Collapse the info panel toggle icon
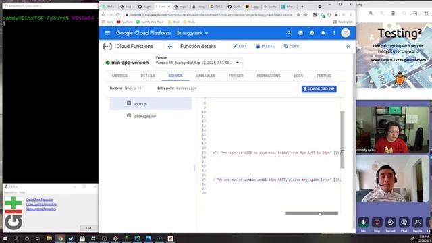Image resolution: width=432 pixels, height=243 pixels. pyautogui.click(x=348, y=47)
